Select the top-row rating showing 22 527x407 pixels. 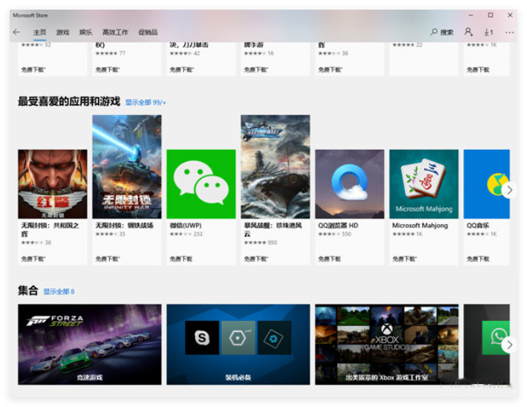pyautogui.click(x=407, y=45)
